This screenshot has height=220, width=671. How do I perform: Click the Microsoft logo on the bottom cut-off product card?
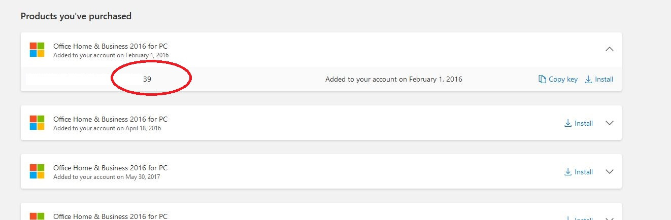tap(37, 216)
